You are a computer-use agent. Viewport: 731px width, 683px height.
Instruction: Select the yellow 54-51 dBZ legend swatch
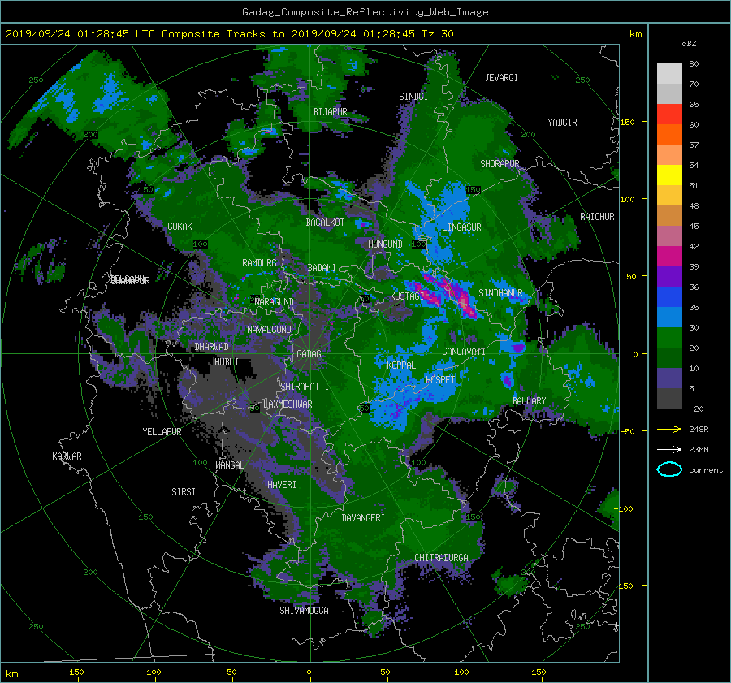click(x=669, y=175)
